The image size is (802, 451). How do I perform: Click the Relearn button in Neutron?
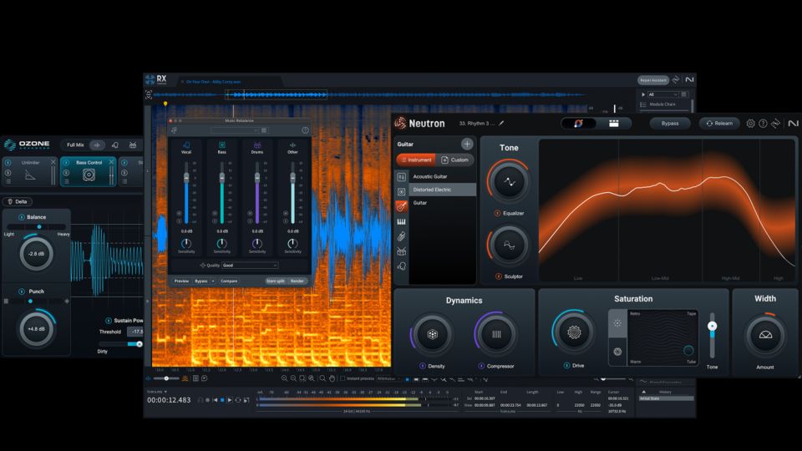719,124
